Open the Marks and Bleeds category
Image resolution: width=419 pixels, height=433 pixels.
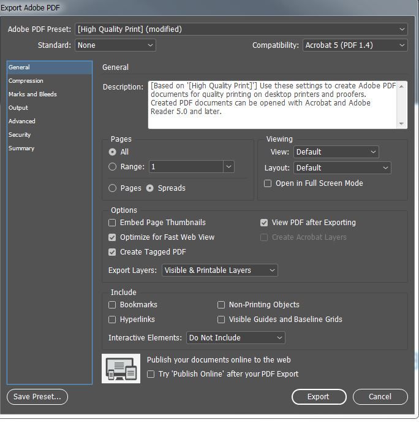pos(50,94)
